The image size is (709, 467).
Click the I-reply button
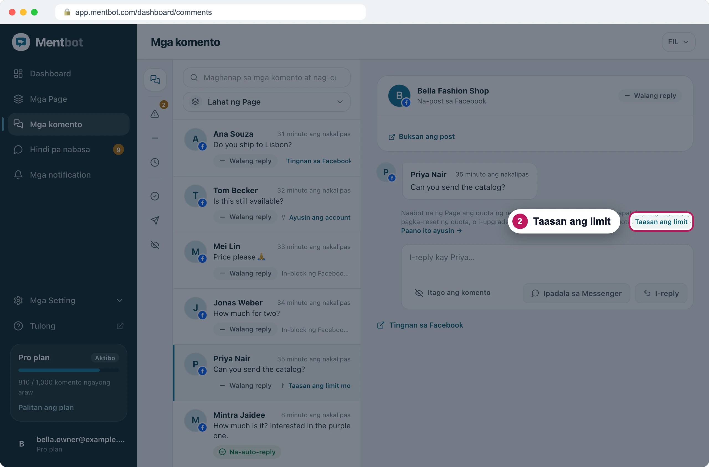pos(661,293)
